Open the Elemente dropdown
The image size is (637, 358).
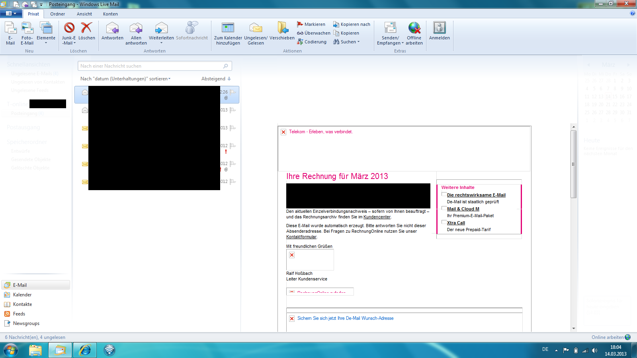(x=46, y=33)
